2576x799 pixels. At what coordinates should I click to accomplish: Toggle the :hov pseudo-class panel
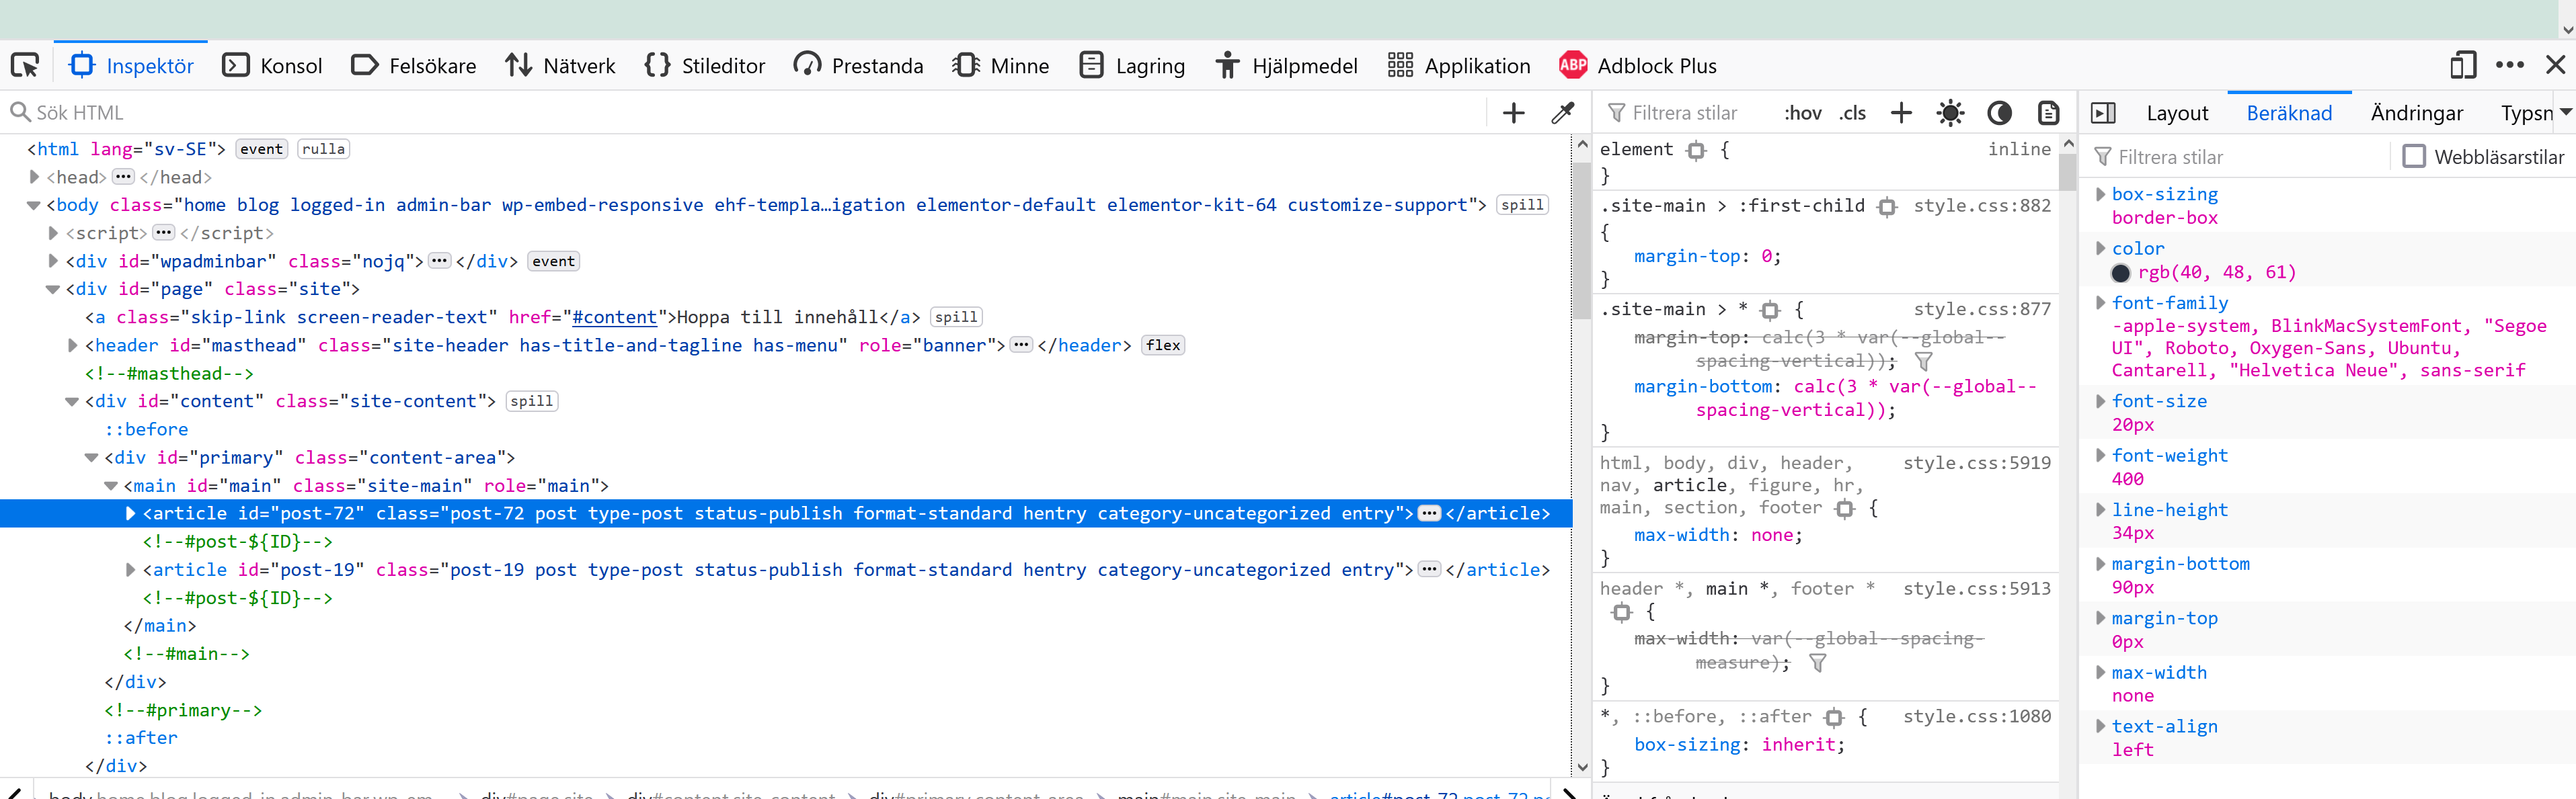tap(1802, 113)
